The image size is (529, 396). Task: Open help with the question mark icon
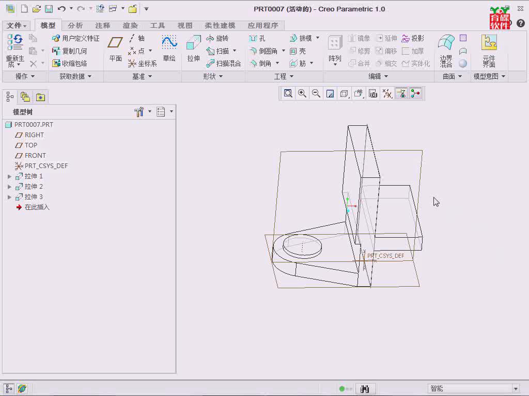click(521, 23)
